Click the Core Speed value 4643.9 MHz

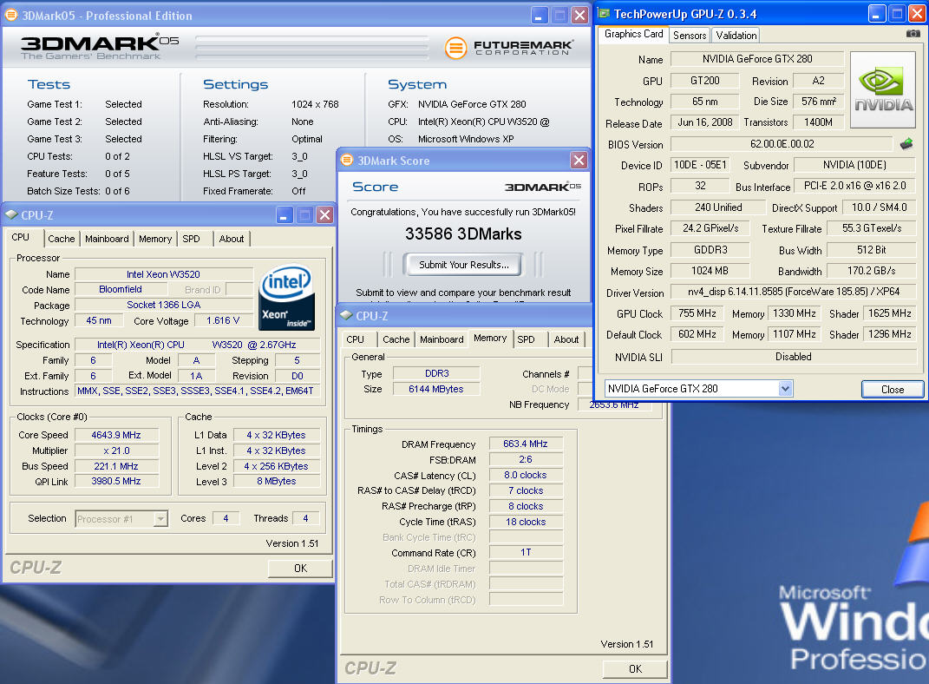[x=116, y=435]
